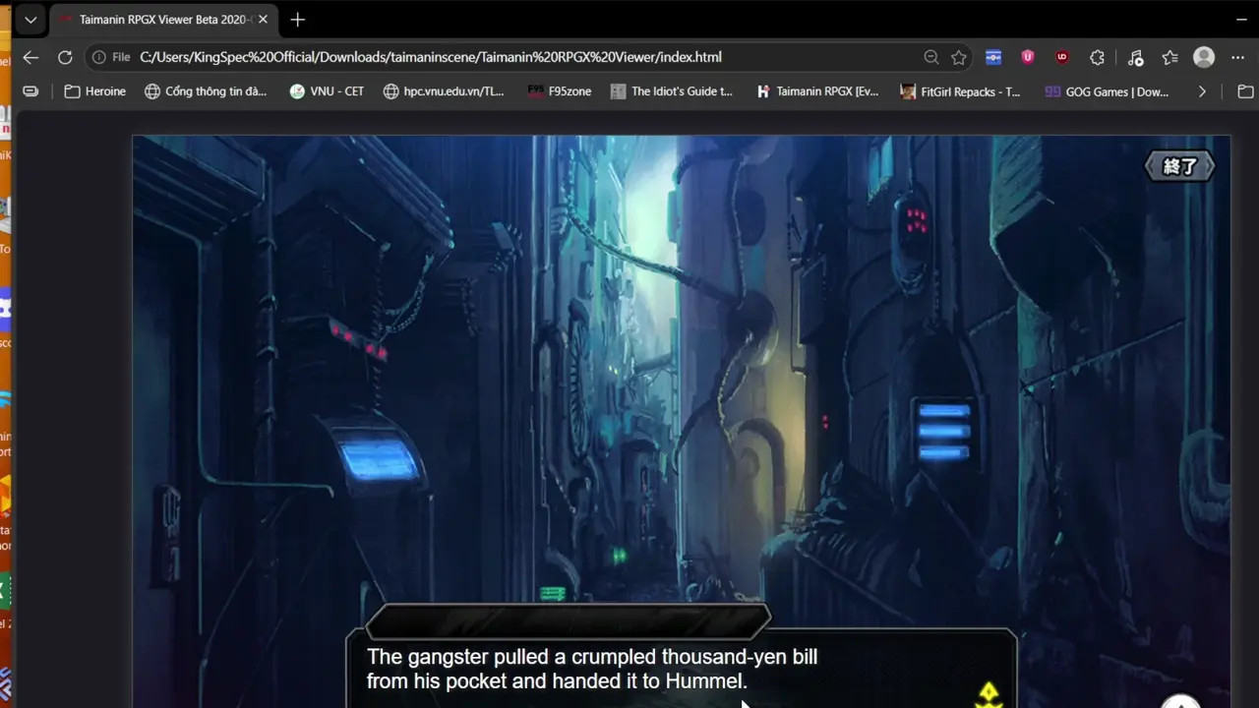Open the Extensions puzzle icon
1259x708 pixels.
pos(1098,57)
